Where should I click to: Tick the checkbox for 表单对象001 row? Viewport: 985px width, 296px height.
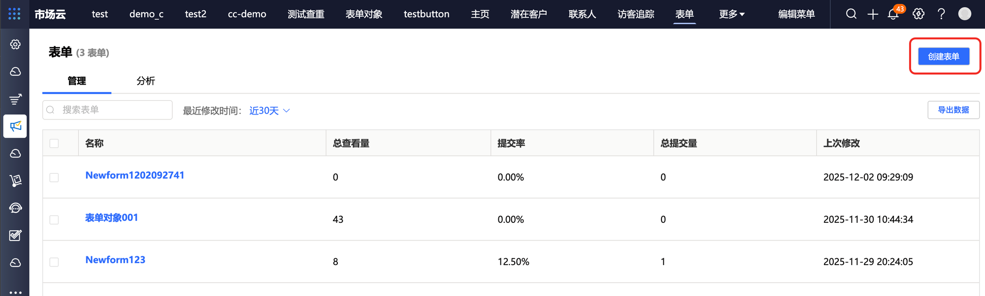click(x=54, y=220)
